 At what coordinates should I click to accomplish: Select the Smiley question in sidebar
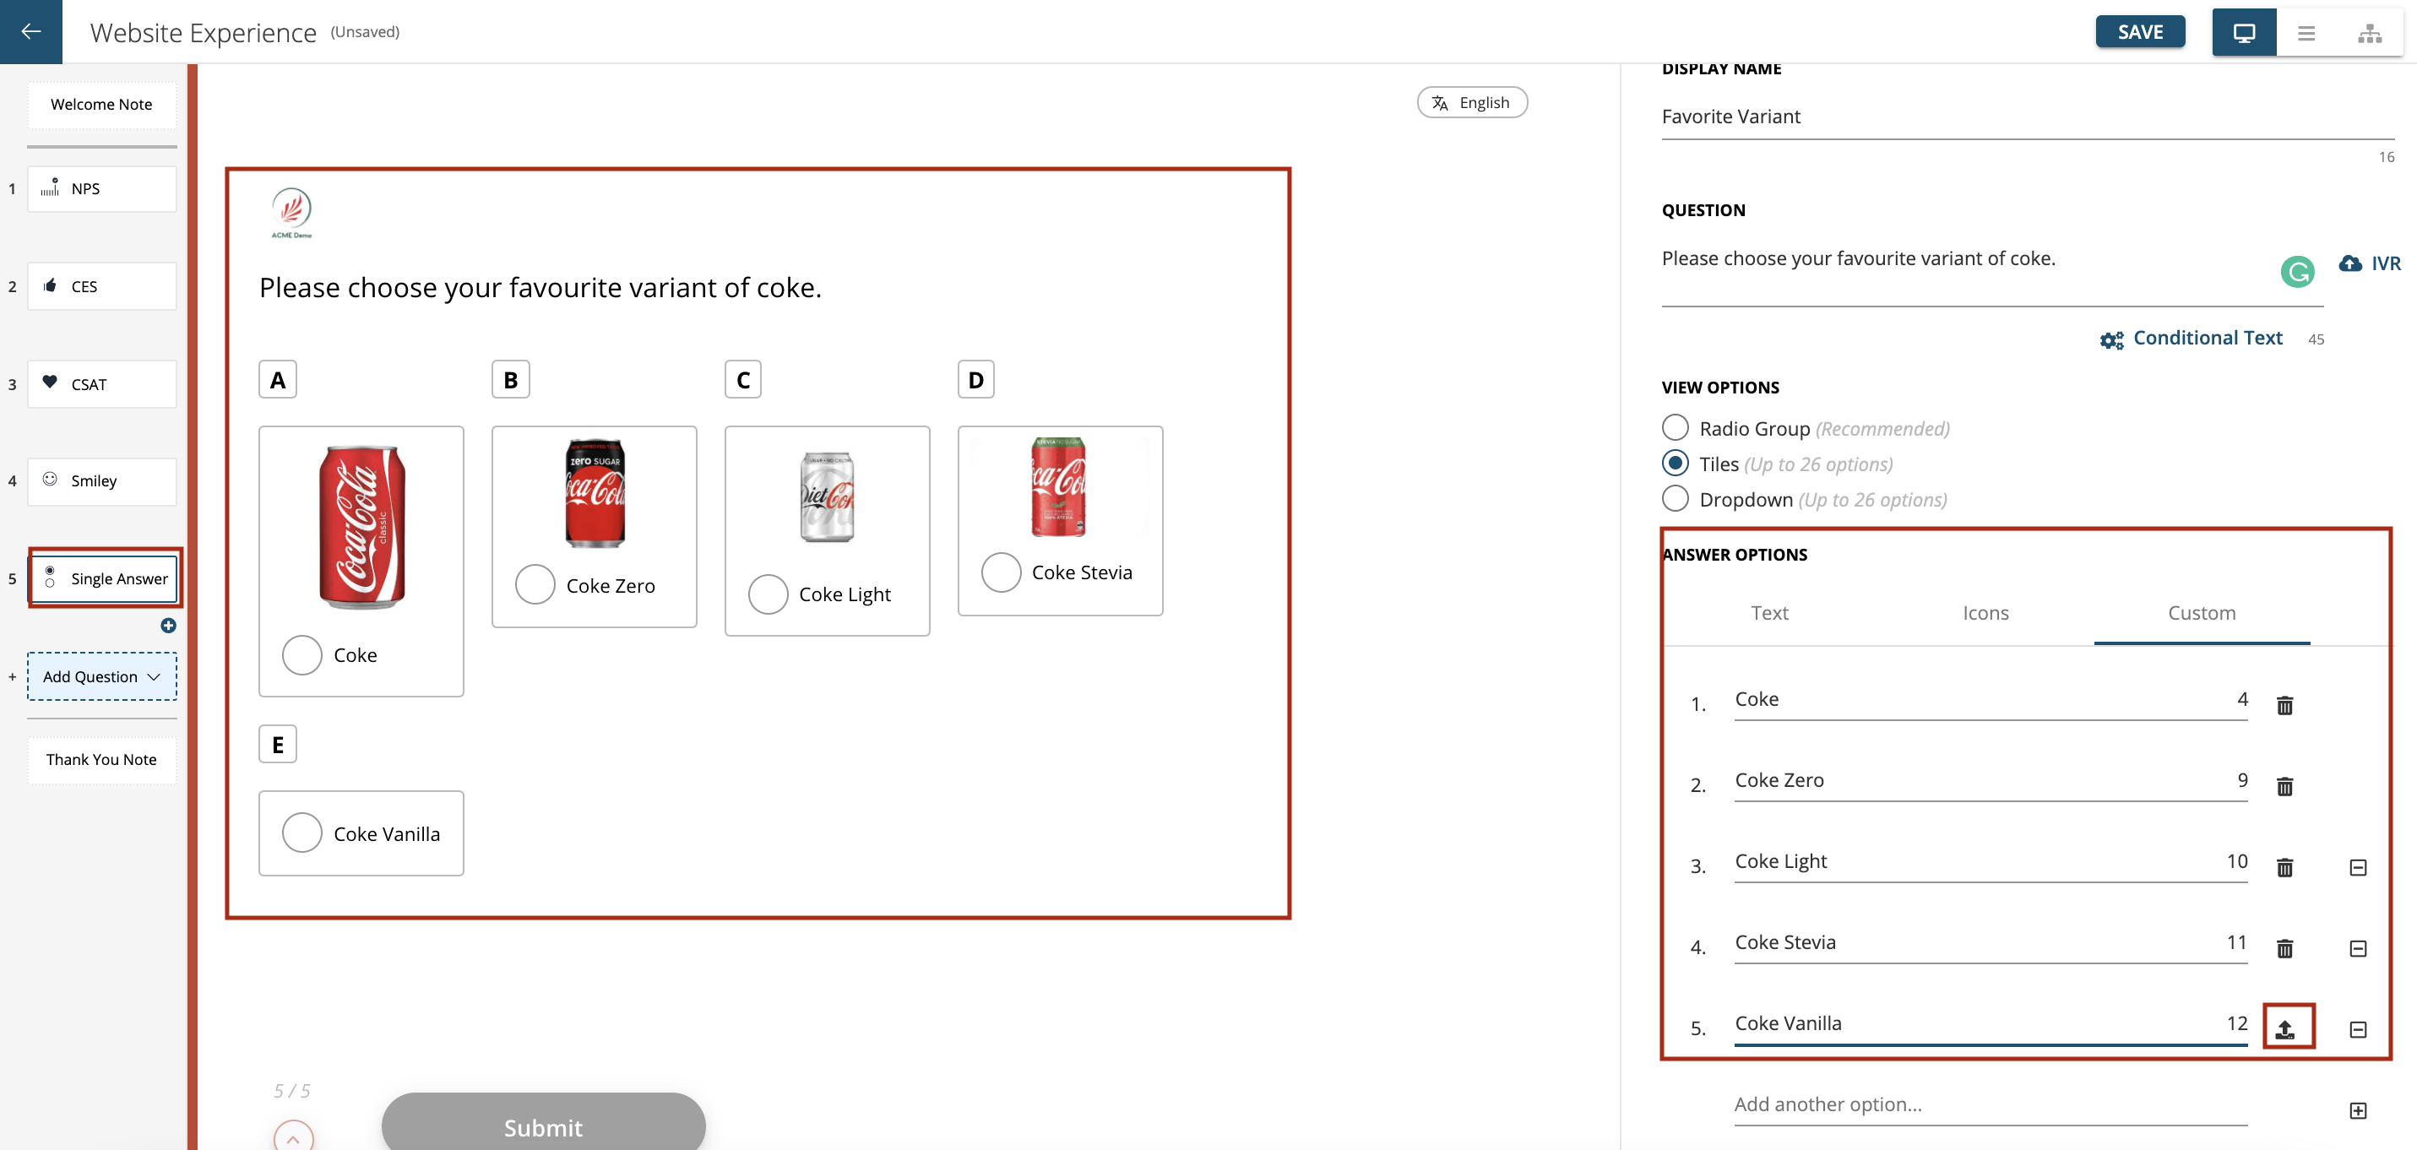(x=101, y=481)
